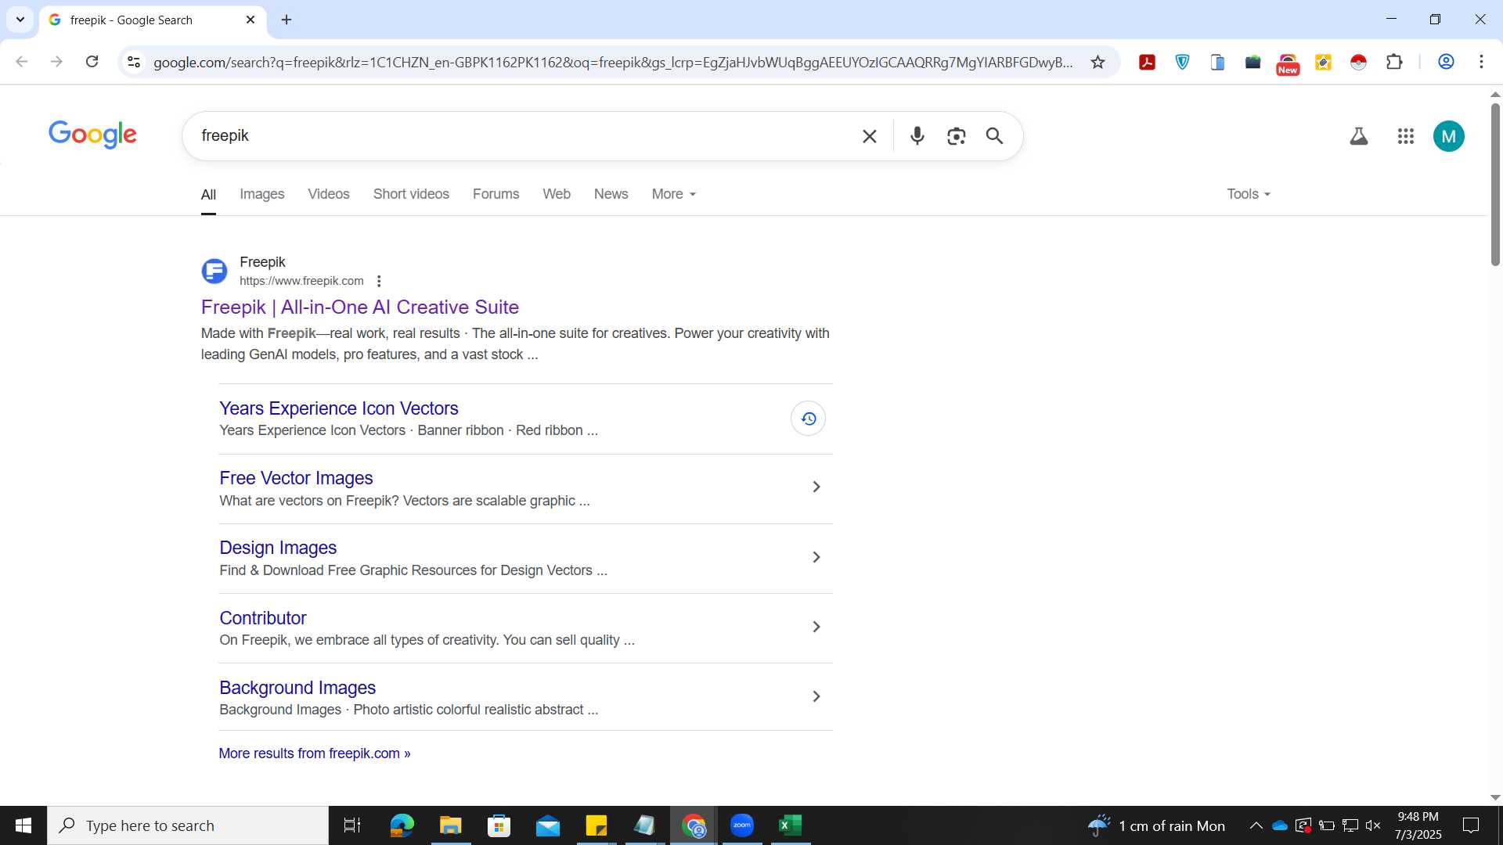Expand Contributor chevron
Screen dimensions: 1503x845
tap(816, 627)
